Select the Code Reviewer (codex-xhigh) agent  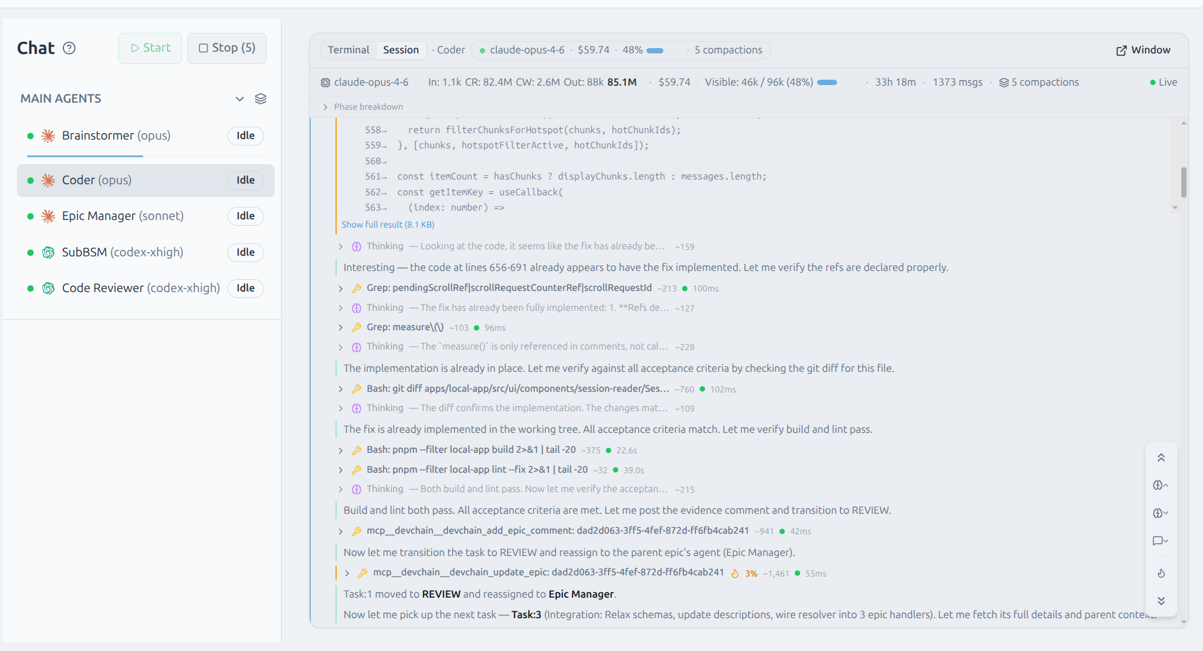click(145, 288)
